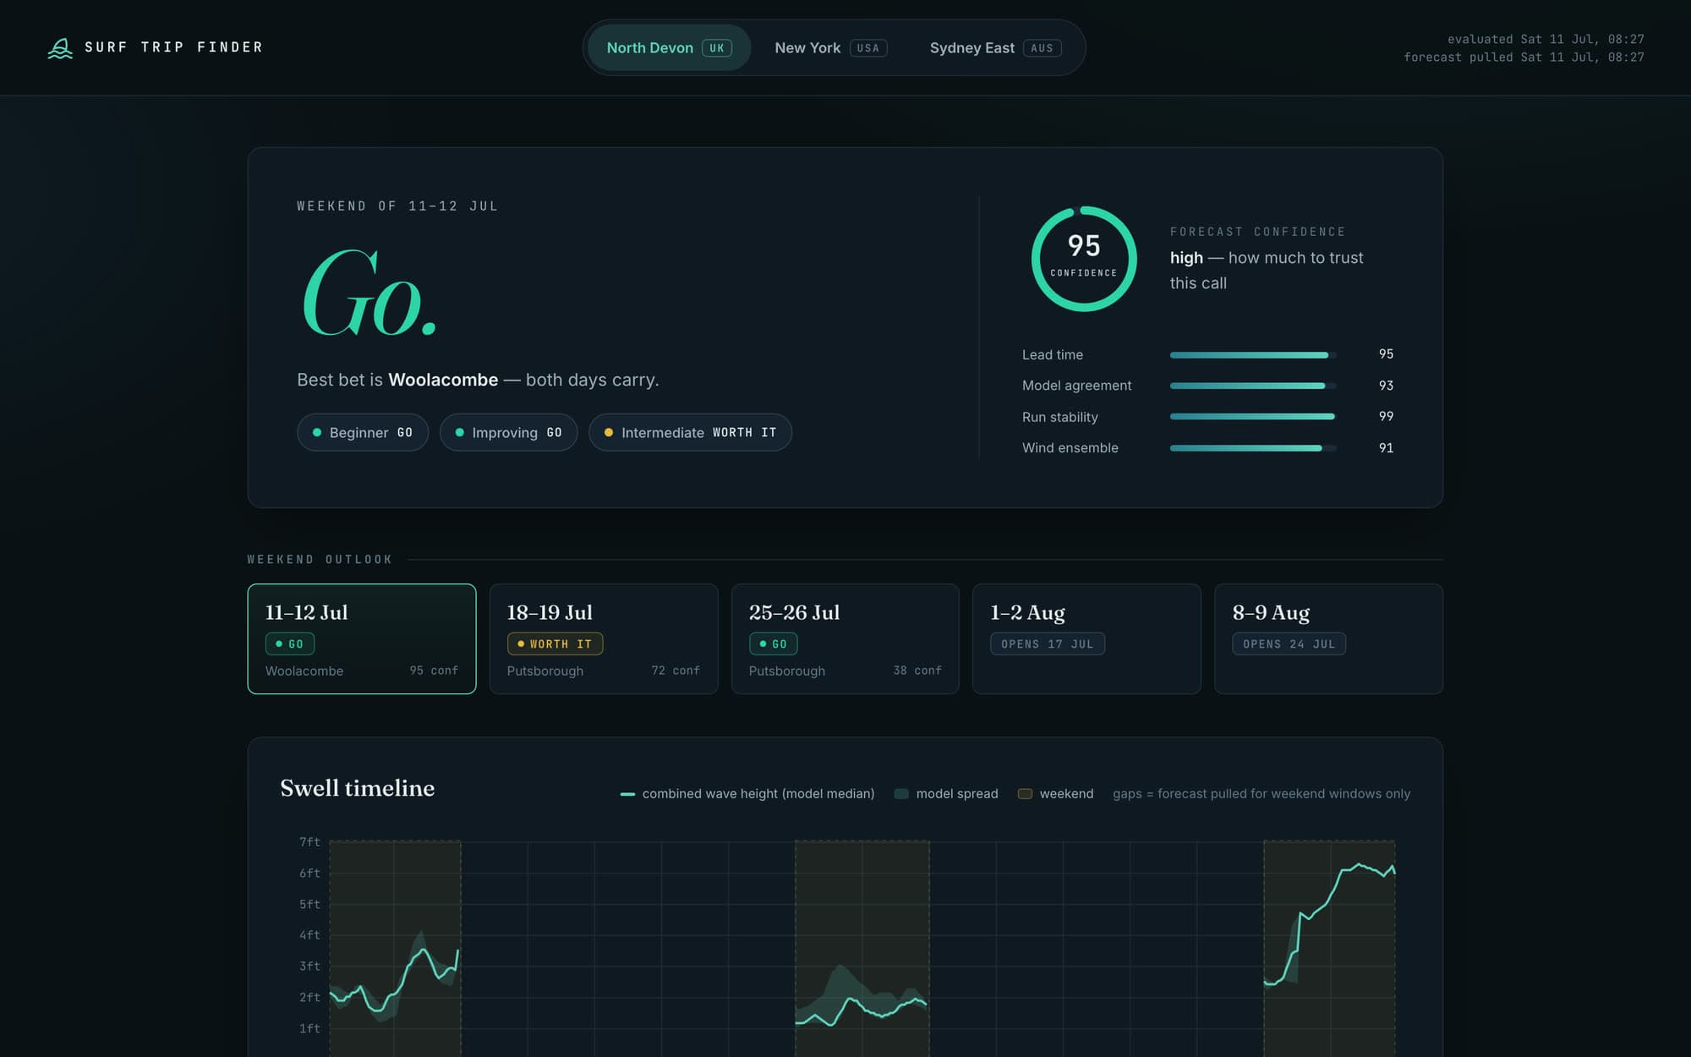Click Woolacombe on the 11–12 Jul card

coord(304,671)
